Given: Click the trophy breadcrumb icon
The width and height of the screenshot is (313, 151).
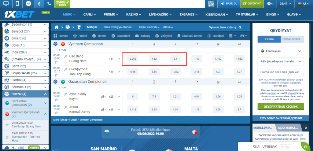Looking at the screenshot, I should tap(79, 27).
